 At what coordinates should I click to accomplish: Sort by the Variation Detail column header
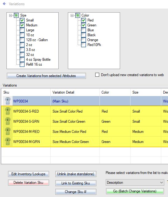(x=75, y=92)
